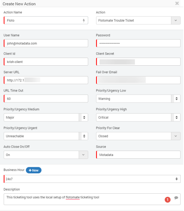The height and width of the screenshot is (211, 184).
Task: Click the URL Time Out field
Action: point(46,99)
